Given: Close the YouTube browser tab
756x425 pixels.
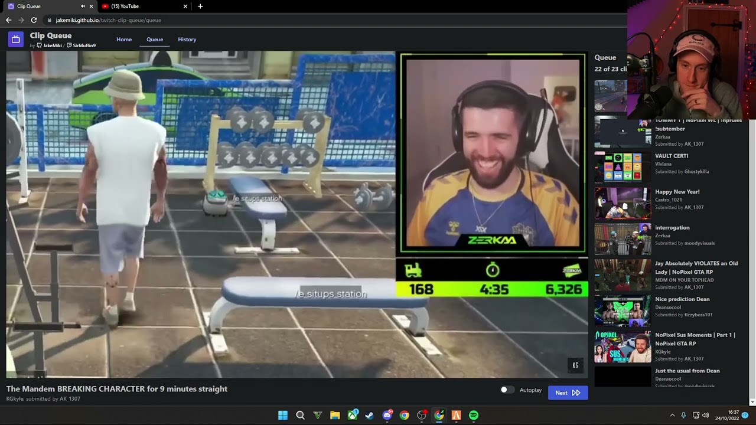Looking at the screenshot, I should coord(185,6).
